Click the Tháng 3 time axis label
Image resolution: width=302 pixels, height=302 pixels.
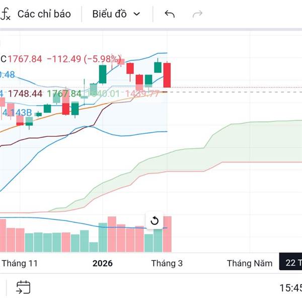[x=167, y=263]
